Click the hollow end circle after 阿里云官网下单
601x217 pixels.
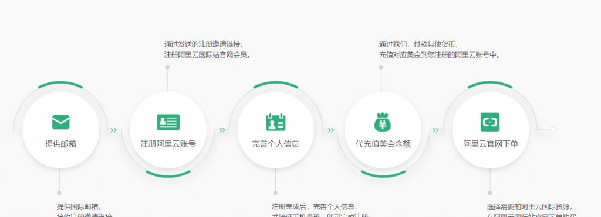pos(553,130)
